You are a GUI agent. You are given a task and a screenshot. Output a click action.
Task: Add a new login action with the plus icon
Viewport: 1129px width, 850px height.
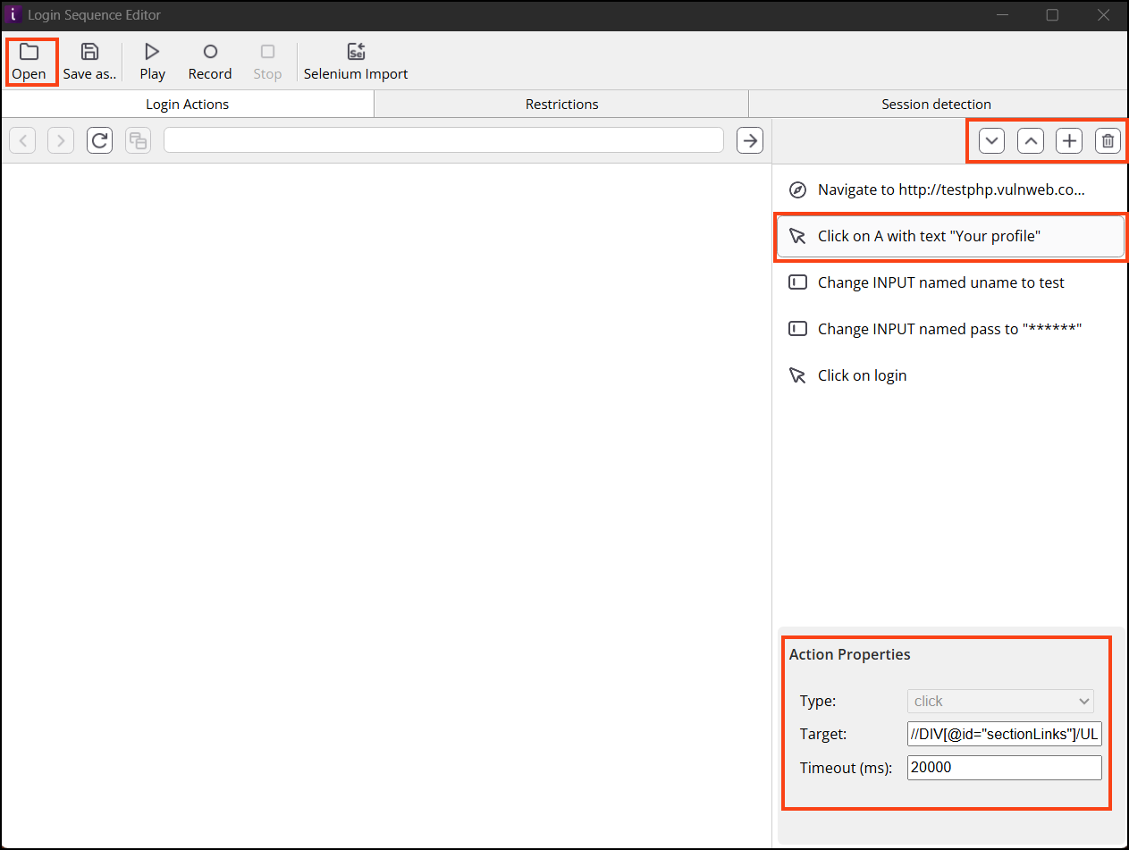(1069, 140)
